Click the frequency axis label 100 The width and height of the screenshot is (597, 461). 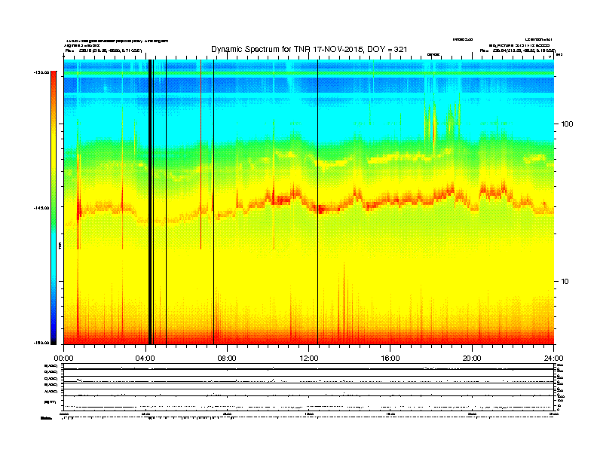coord(567,124)
